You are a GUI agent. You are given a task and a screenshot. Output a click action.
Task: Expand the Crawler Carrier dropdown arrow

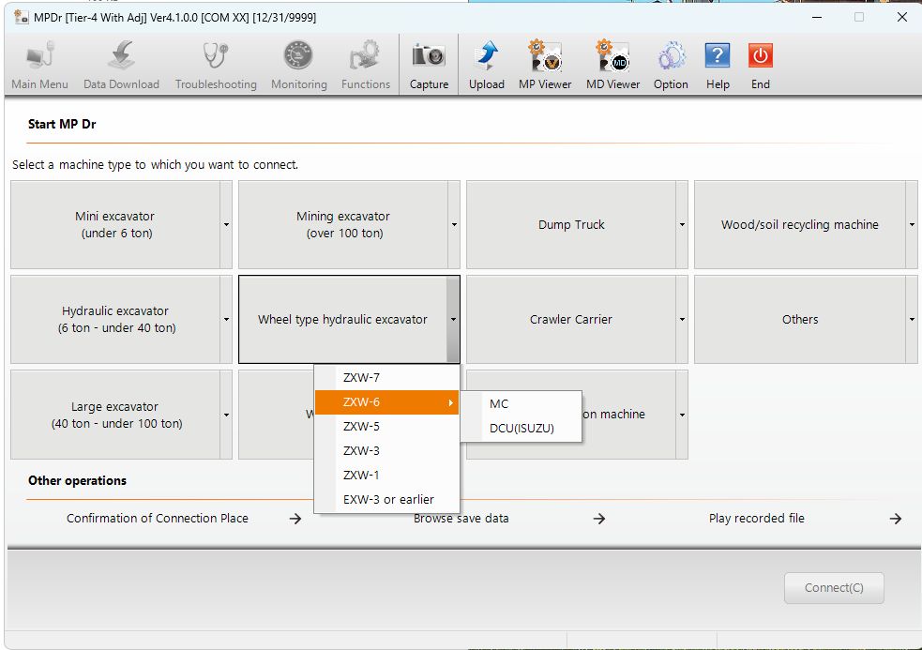tap(682, 320)
